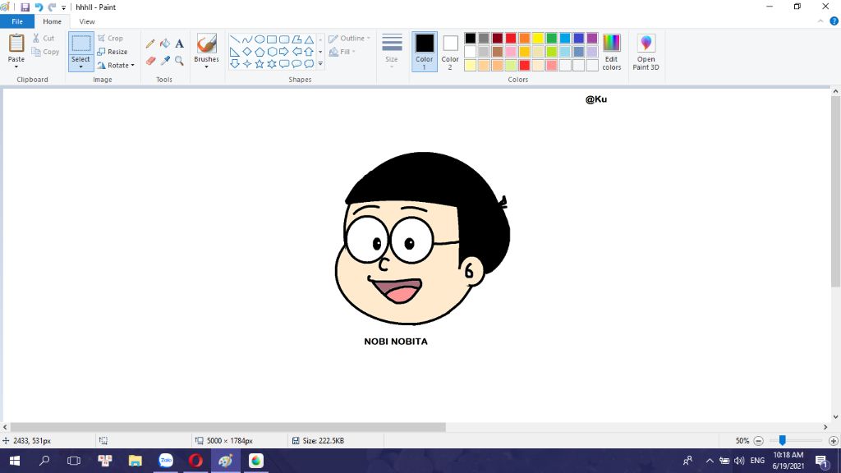Expand the Paste dropdown arrow
Screen dimensions: 841x473
pyautogui.click(x=16, y=67)
